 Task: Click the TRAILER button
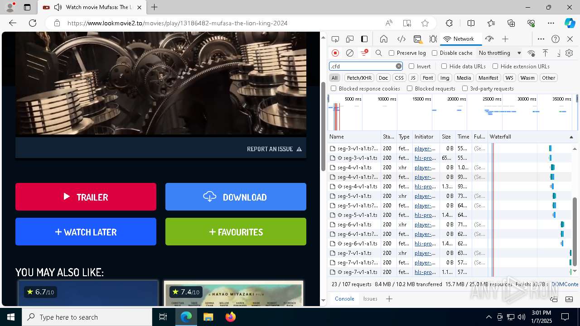pyautogui.click(x=86, y=197)
